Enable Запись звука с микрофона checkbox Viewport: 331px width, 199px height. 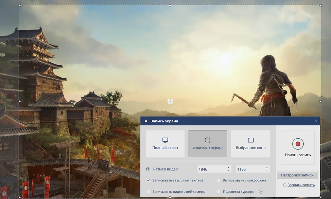(x=219, y=180)
